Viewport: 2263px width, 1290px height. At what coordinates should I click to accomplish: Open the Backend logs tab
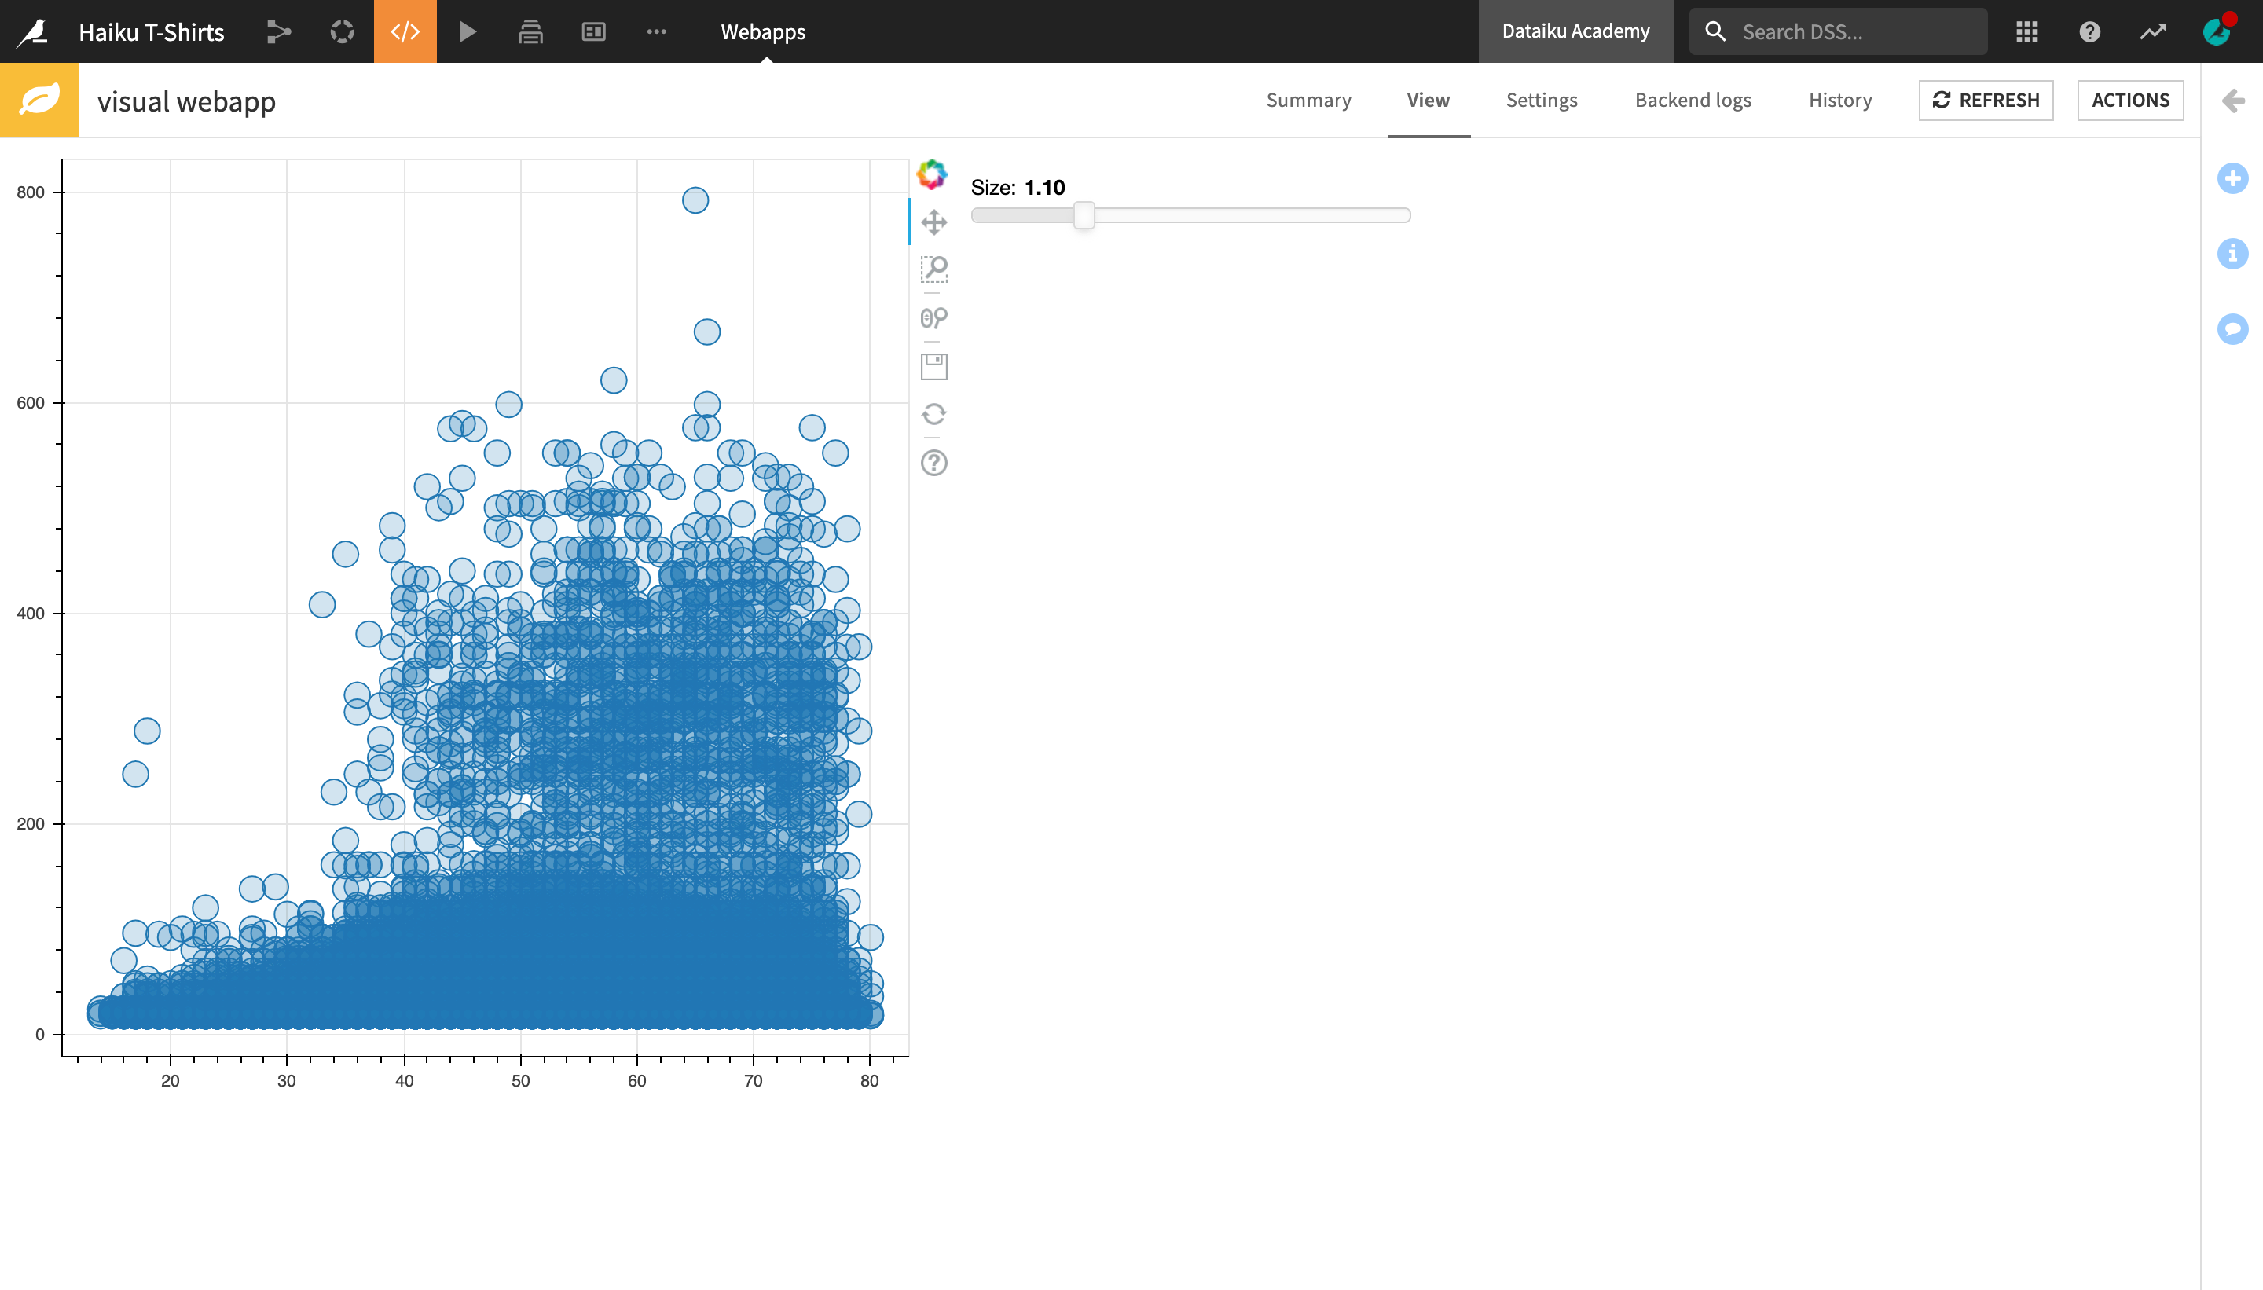1693,100
